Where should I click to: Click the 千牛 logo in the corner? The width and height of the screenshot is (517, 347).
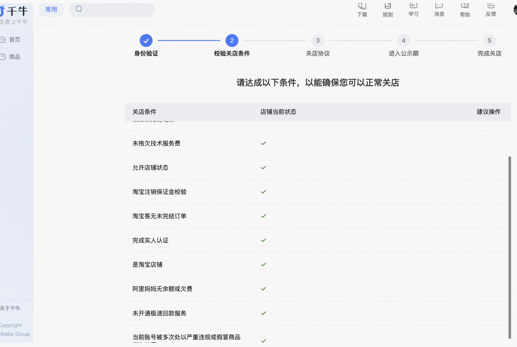(11, 10)
